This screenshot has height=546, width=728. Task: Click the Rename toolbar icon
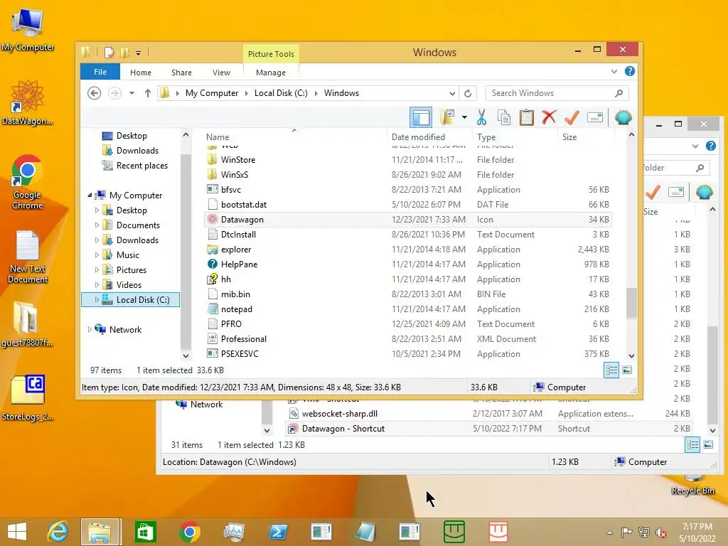coord(595,117)
